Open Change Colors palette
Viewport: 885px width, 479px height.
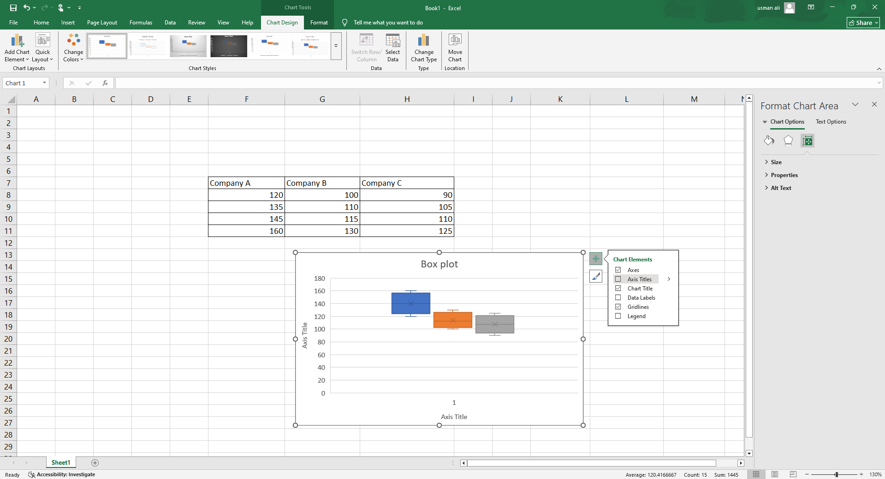click(x=73, y=48)
